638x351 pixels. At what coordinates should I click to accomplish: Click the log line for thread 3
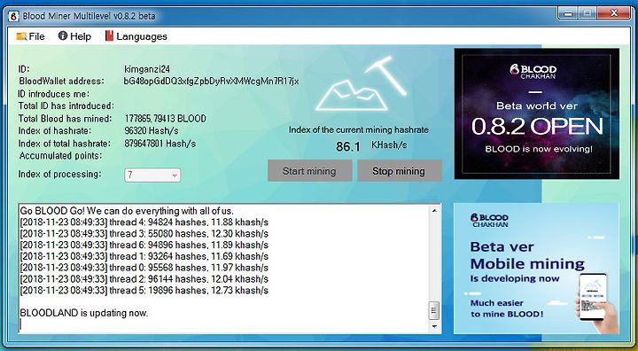pyautogui.click(x=144, y=234)
